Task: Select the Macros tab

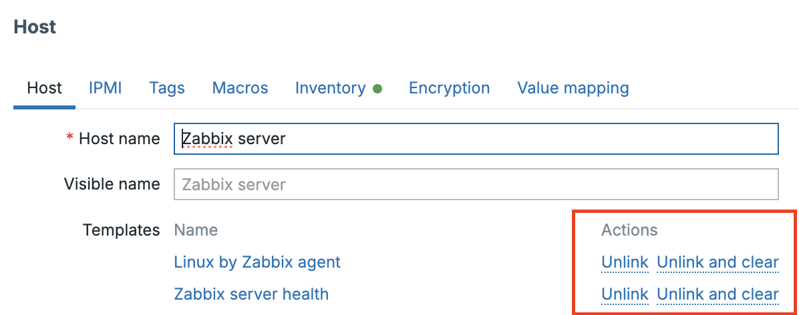Action: click(240, 88)
